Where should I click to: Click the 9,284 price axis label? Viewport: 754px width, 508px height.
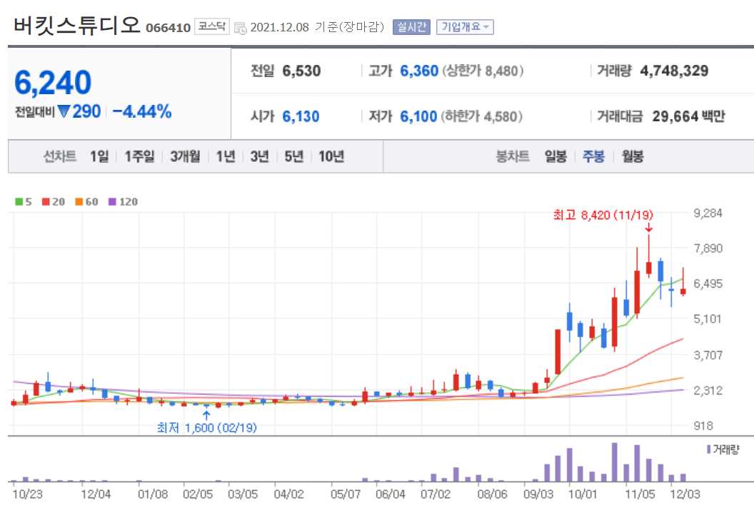708,213
